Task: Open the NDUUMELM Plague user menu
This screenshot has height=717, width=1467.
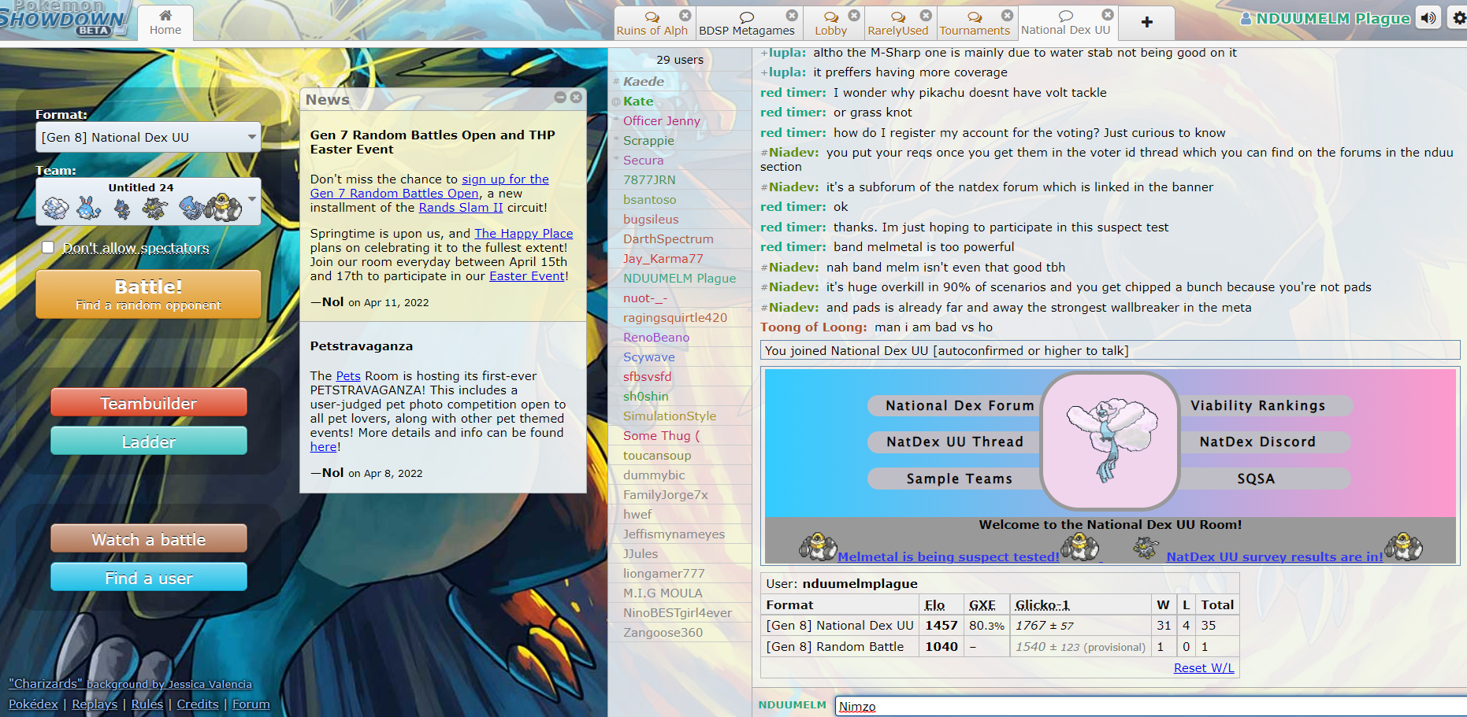Action: coord(1325,18)
